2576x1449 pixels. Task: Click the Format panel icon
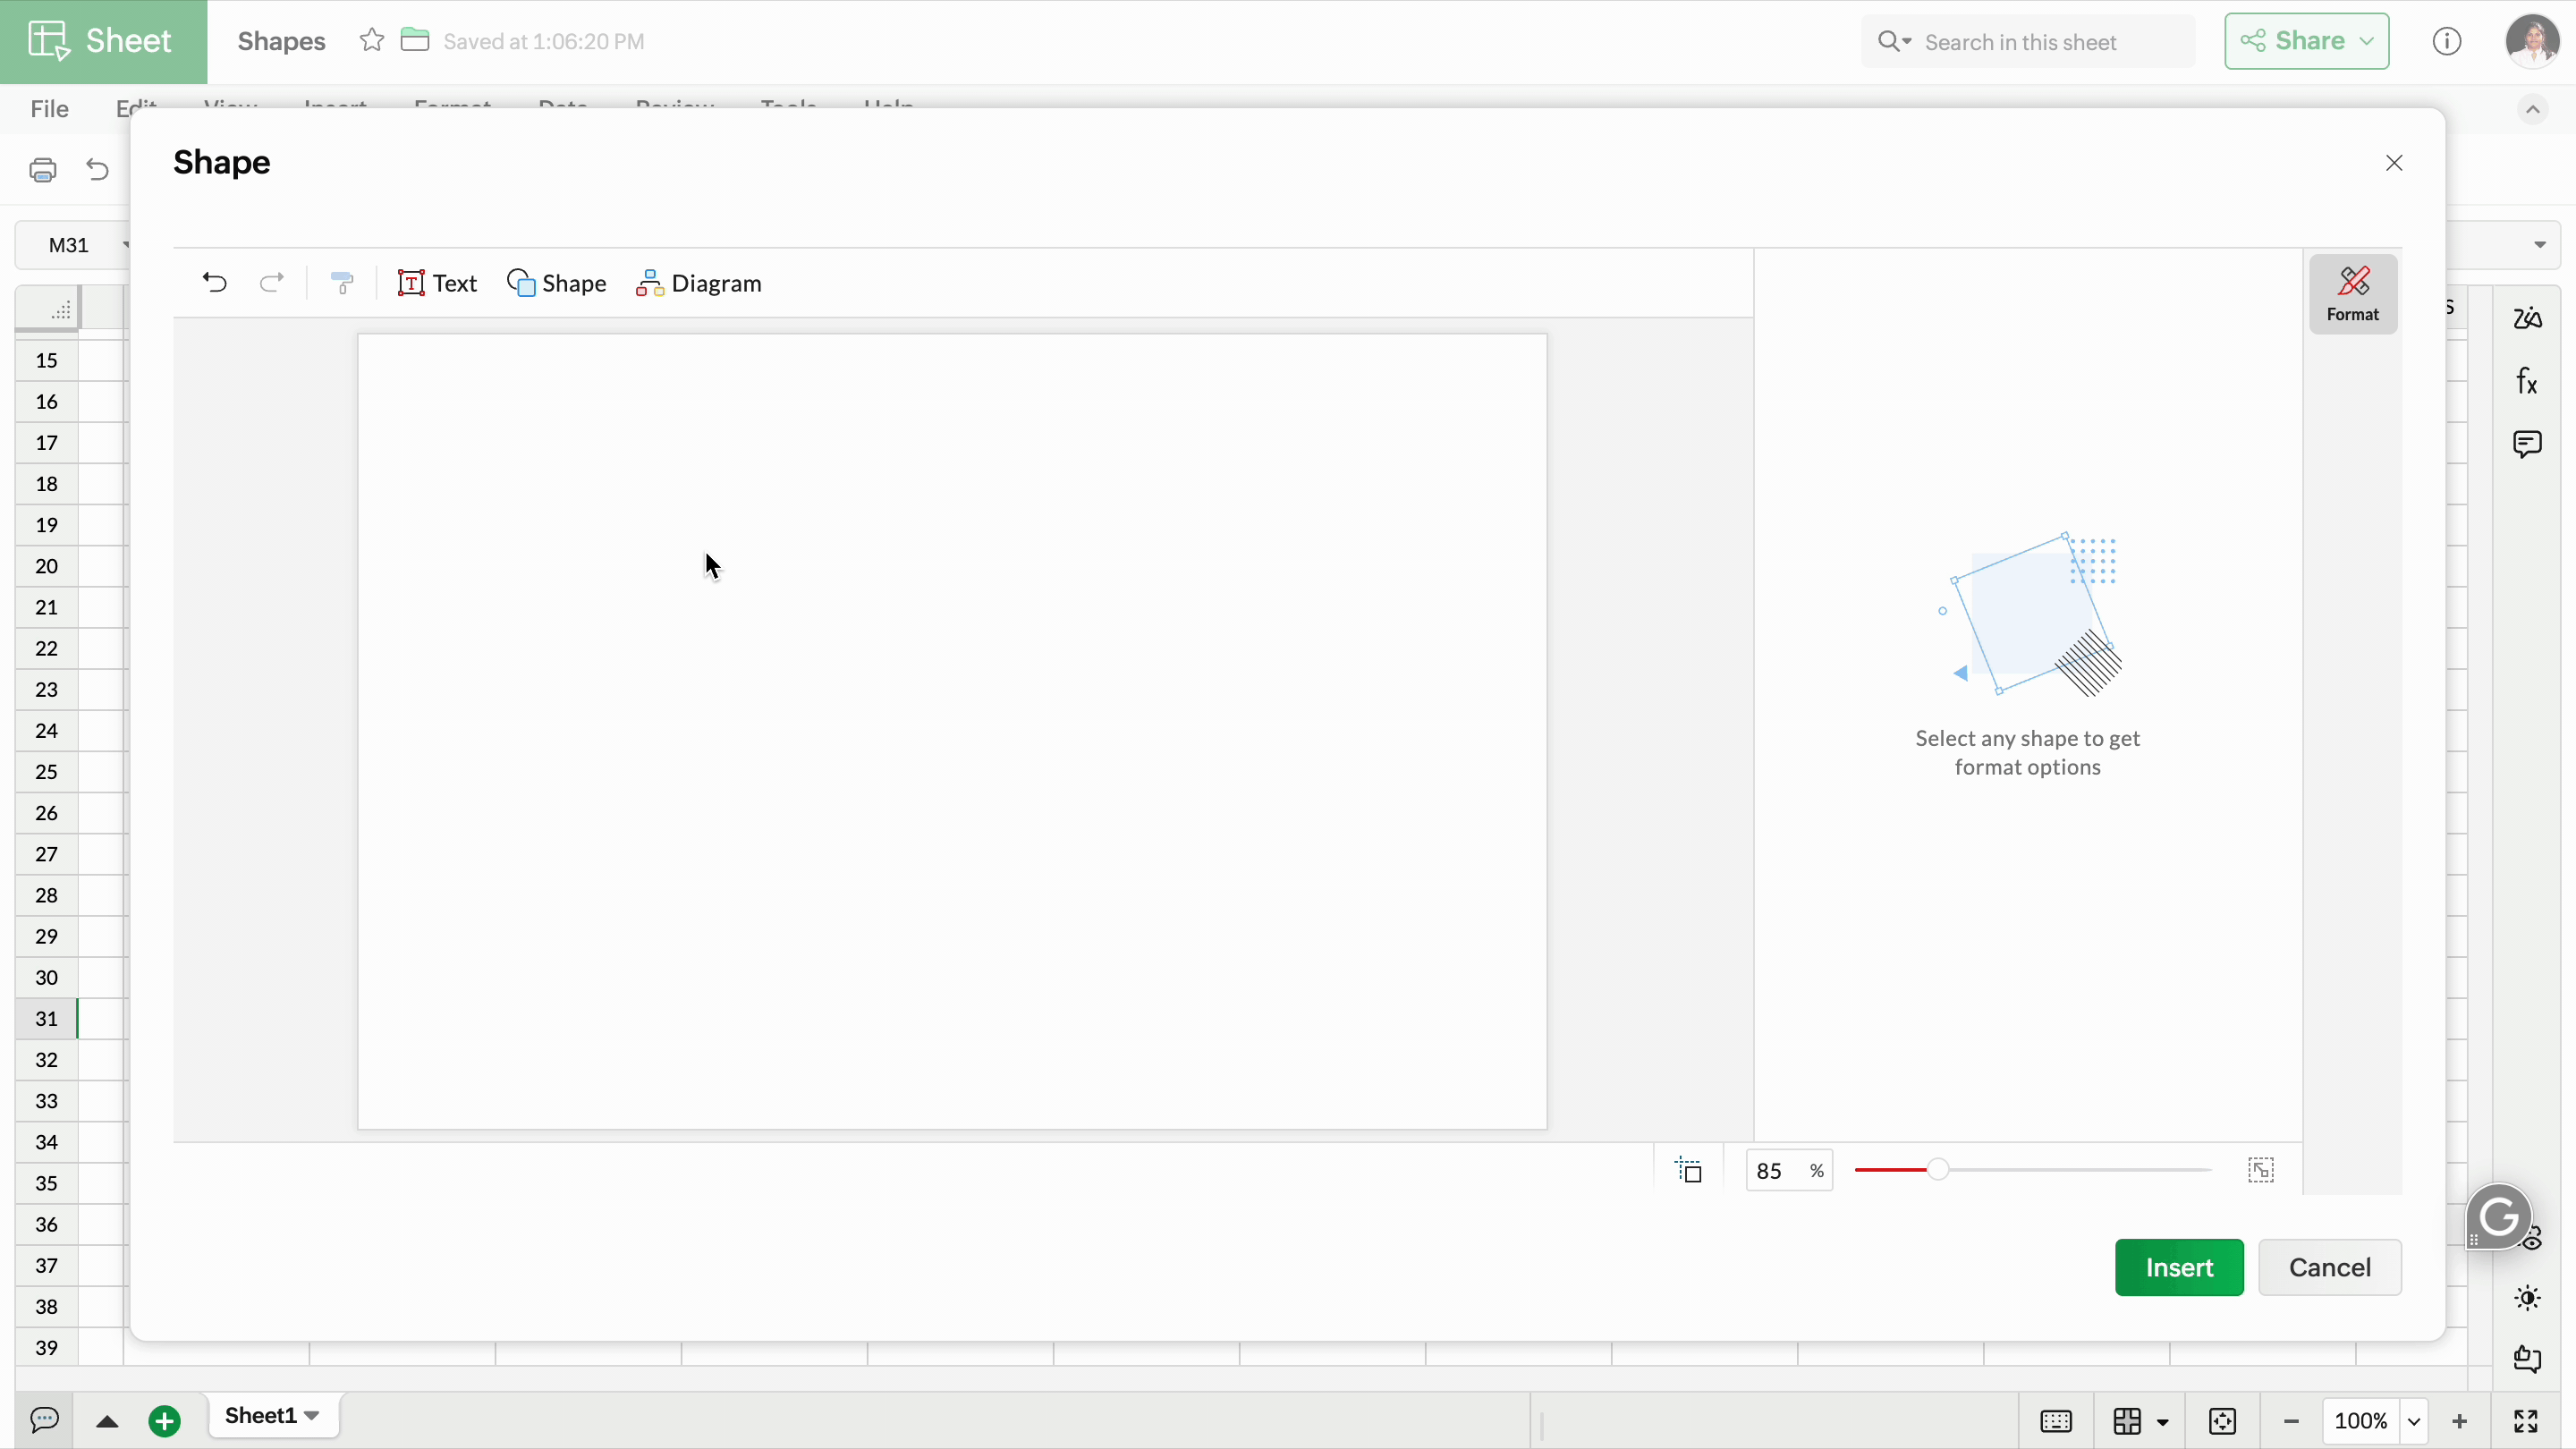tap(2352, 293)
